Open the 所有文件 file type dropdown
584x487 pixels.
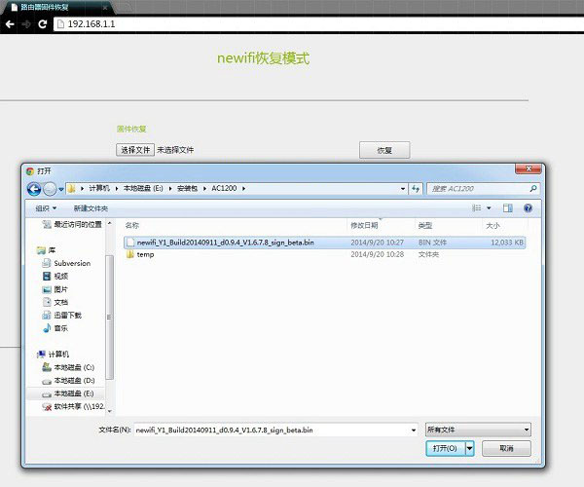478,430
